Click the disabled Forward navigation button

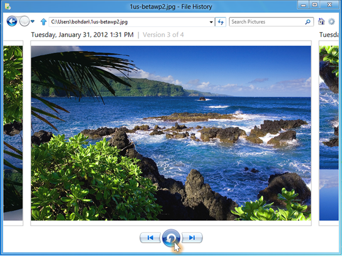coord(24,22)
